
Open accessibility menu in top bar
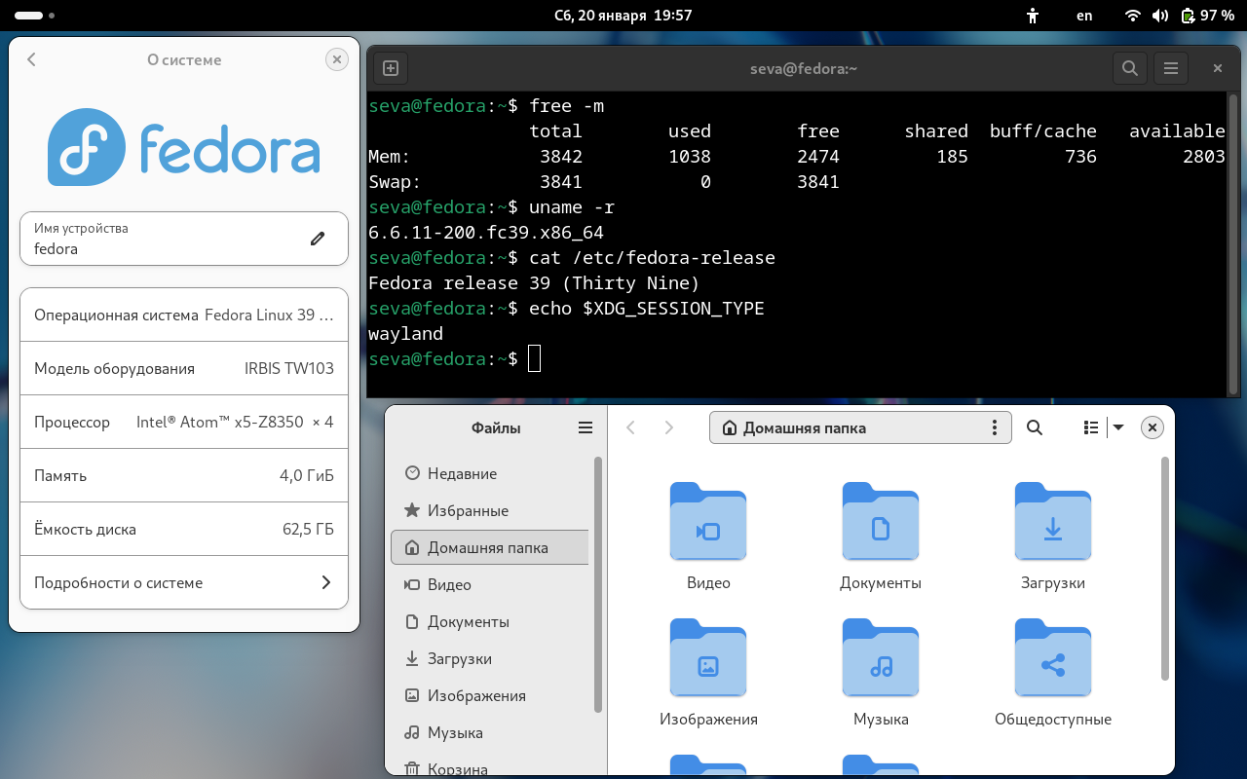[1034, 16]
